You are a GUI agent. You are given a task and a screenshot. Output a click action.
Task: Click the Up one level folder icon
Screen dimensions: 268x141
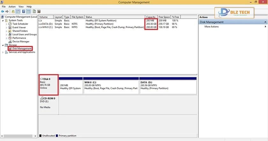coord(13,11)
